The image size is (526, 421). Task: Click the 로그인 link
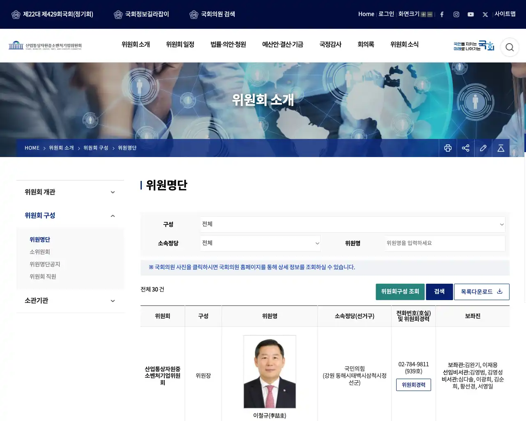pyautogui.click(x=386, y=14)
